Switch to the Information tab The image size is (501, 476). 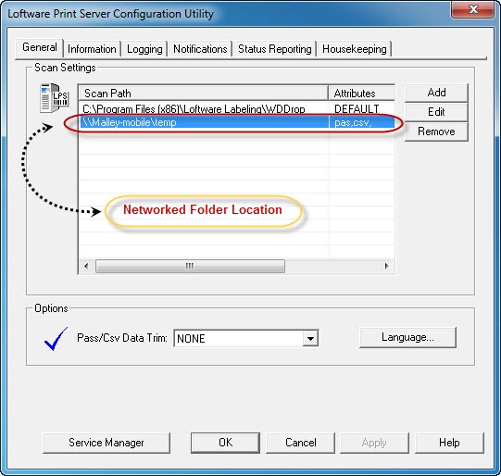[x=92, y=49]
